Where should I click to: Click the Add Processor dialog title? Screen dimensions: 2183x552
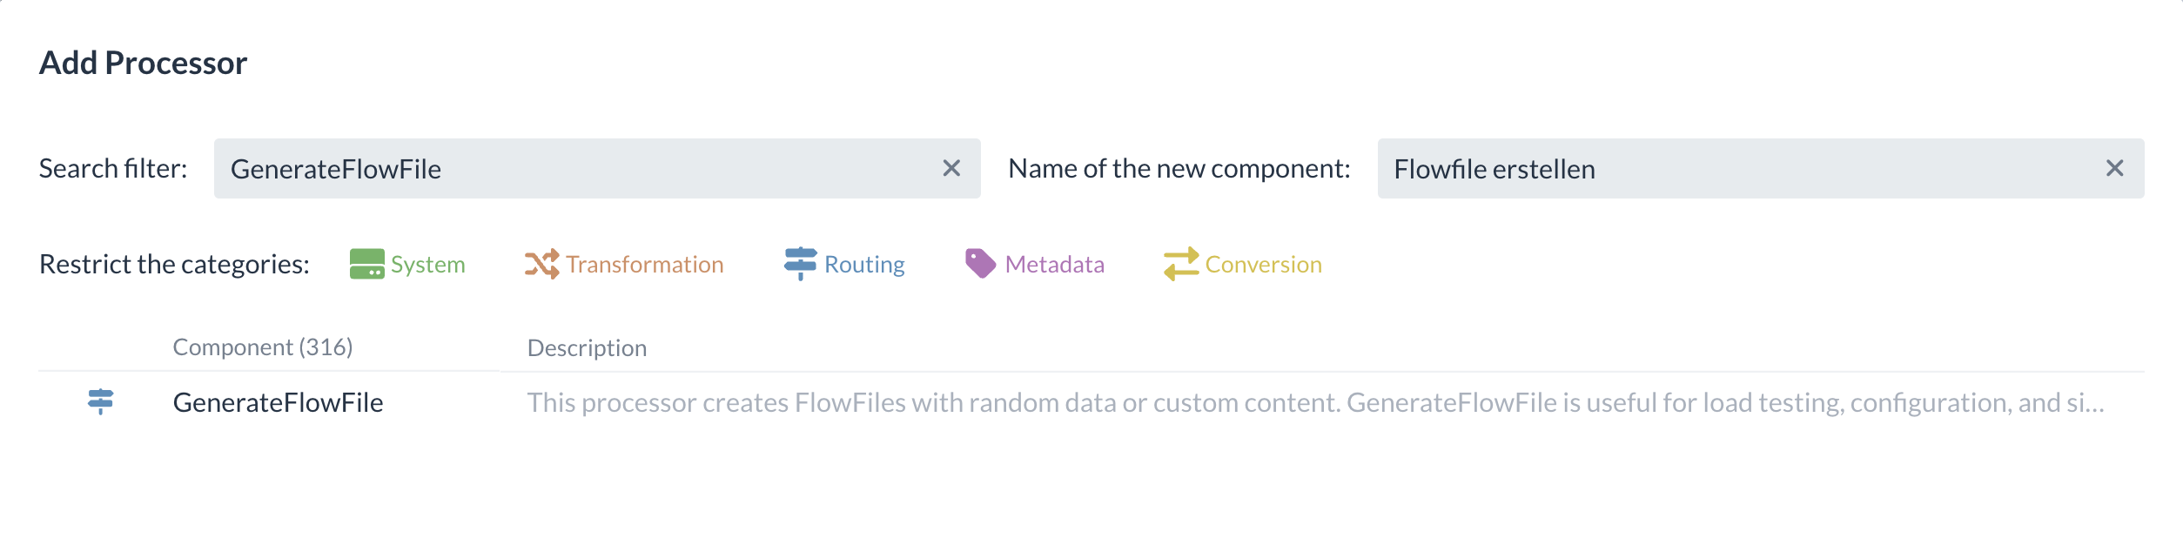click(144, 63)
